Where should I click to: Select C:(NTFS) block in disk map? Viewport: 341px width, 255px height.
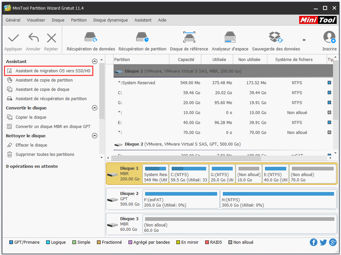[189, 174]
